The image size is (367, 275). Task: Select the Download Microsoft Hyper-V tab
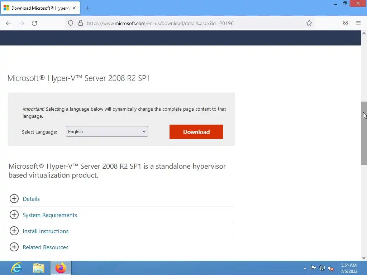coord(40,8)
